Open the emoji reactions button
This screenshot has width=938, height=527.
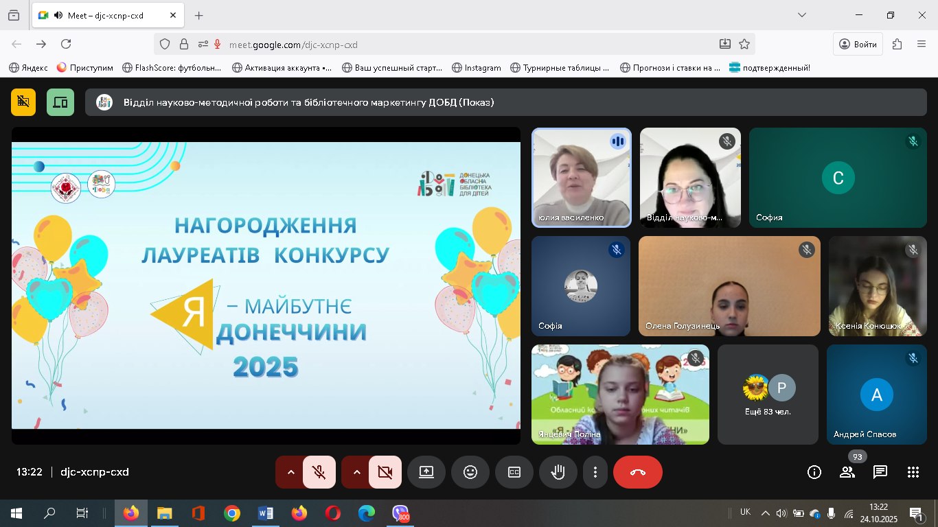click(x=470, y=472)
